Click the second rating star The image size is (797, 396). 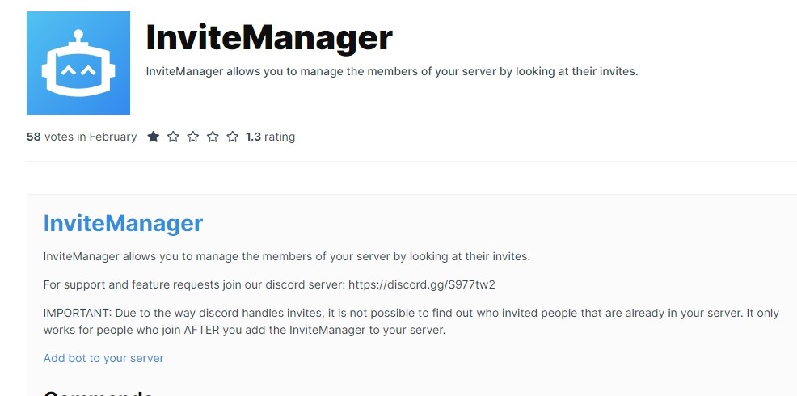(173, 137)
